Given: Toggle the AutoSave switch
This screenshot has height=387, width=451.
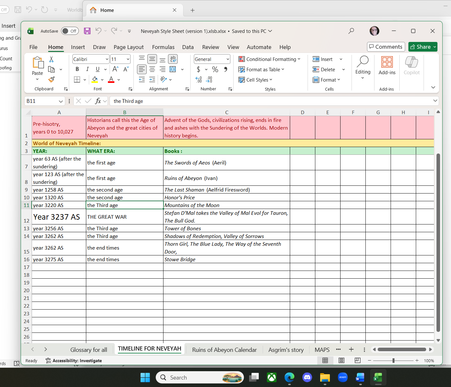Looking at the screenshot, I should [70, 31].
